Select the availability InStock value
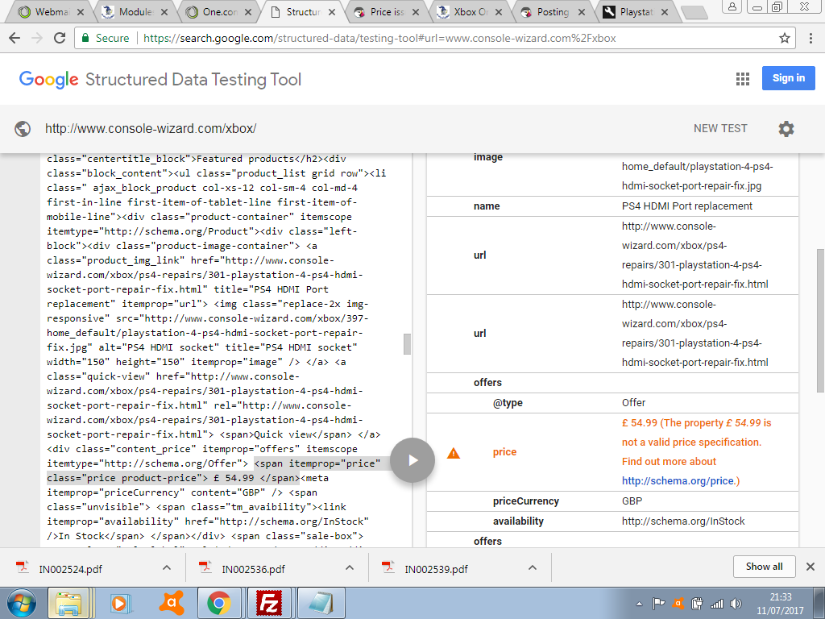Screen dimensions: 825x619 pos(683,521)
